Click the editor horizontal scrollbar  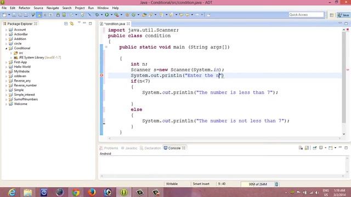click(224, 138)
